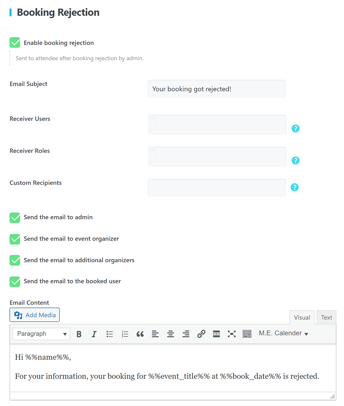Toggle Send the email to additional organizers

(x=15, y=260)
